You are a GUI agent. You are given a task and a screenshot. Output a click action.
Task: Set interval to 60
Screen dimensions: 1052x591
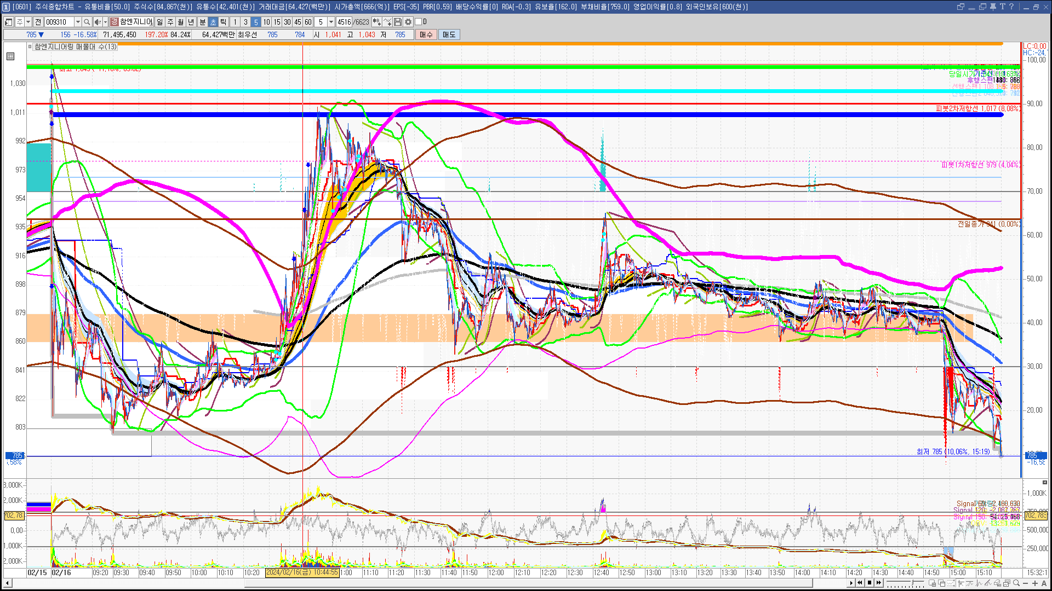pyautogui.click(x=308, y=22)
